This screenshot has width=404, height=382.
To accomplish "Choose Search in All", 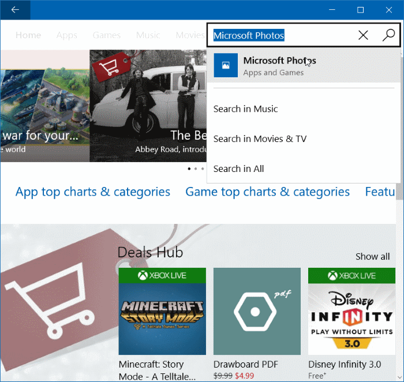I will click(x=238, y=168).
